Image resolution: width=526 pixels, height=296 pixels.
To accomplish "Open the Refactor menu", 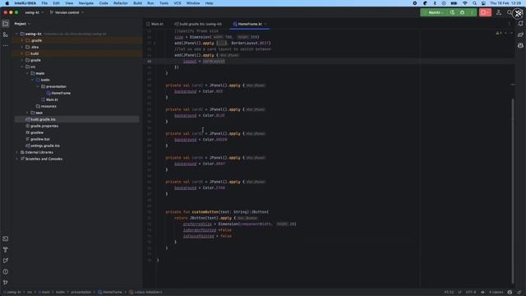I will 121,3.
